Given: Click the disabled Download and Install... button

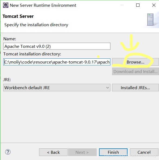Looking at the screenshot, I should pos(135,71).
